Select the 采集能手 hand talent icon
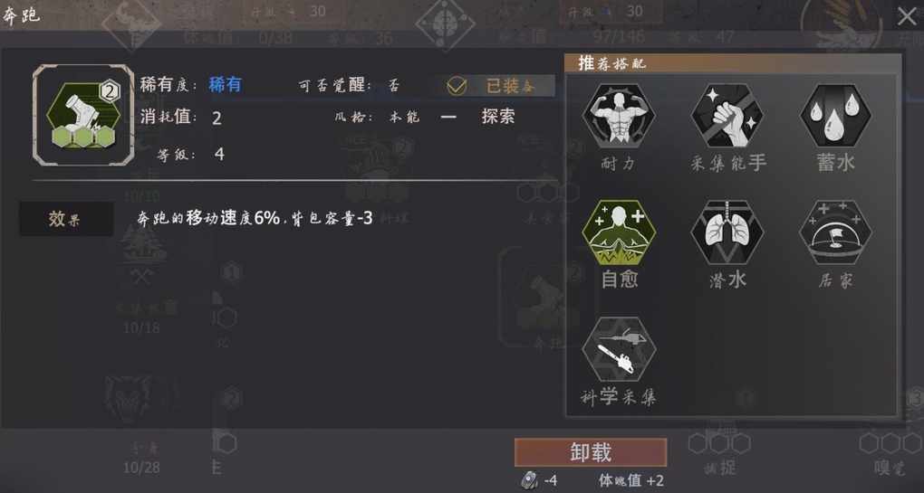This screenshot has height=493, width=924. (x=727, y=115)
